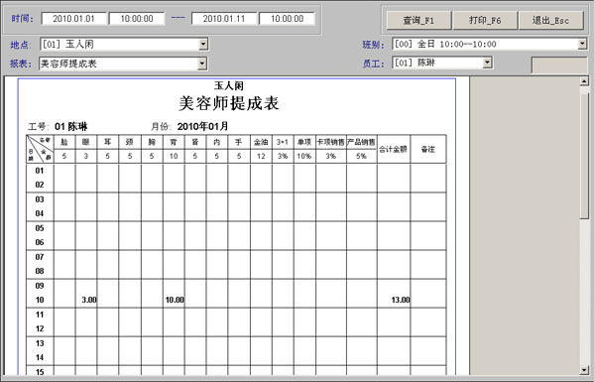Open the 地点 location dropdown arrow
595x382 pixels.
point(203,45)
